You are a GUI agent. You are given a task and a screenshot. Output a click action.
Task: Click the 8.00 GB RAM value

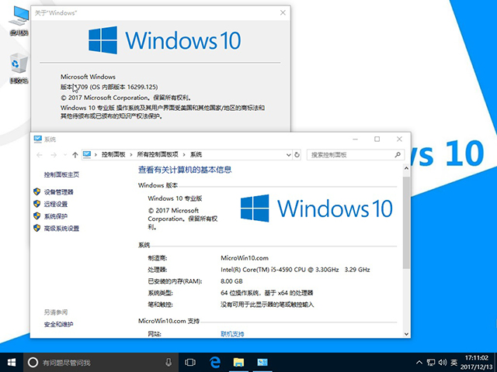pos(231,281)
